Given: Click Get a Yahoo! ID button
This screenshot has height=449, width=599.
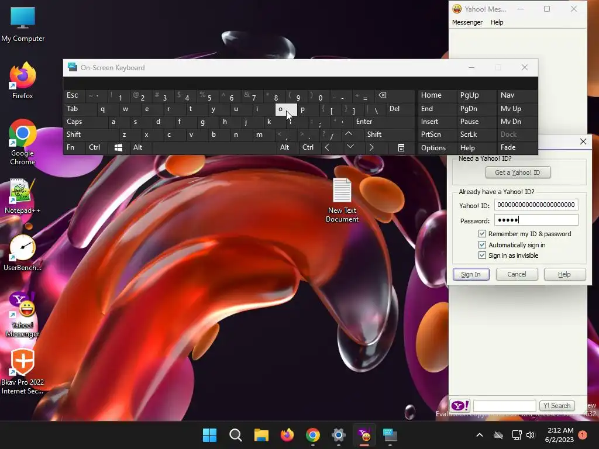Looking at the screenshot, I should tap(518, 172).
